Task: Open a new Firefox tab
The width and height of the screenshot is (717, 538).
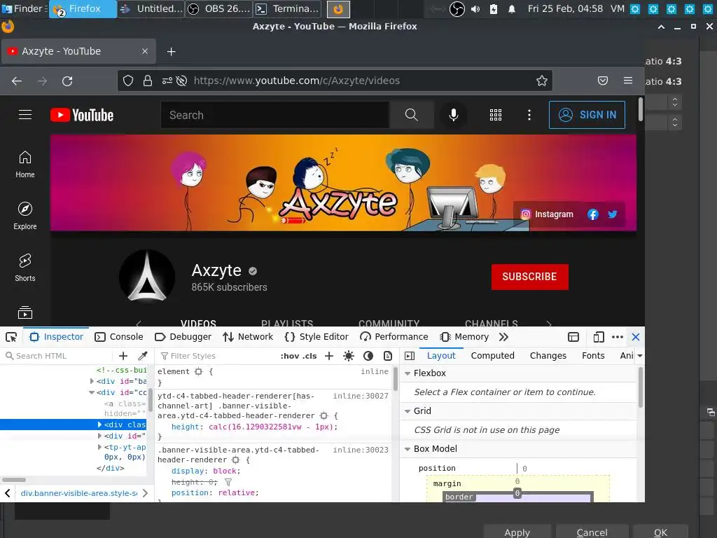Action: tap(171, 52)
